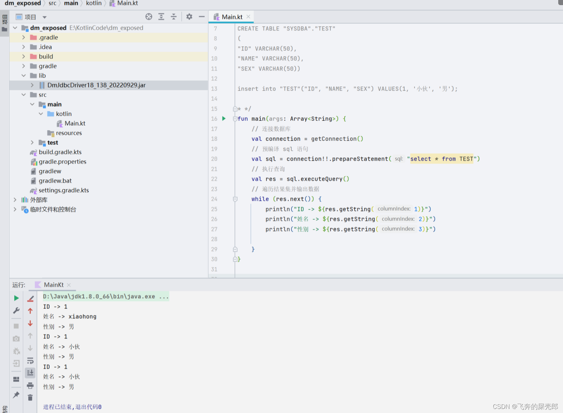
Task: Collapse the dm_exposed root node
Action: (15, 28)
